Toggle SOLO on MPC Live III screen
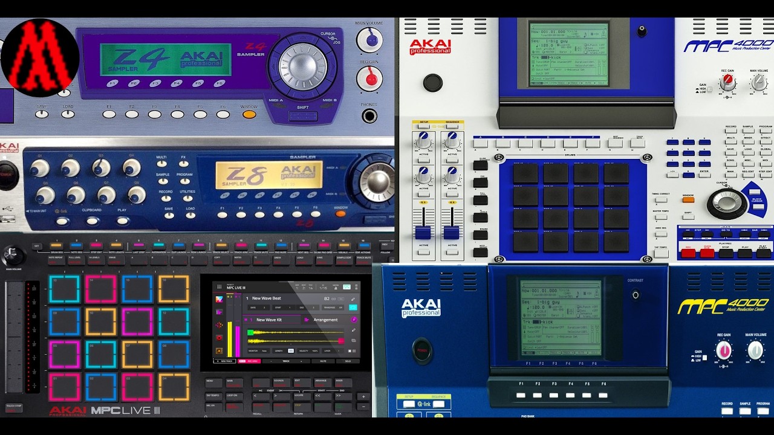The height and width of the screenshot is (435, 774). point(348,361)
